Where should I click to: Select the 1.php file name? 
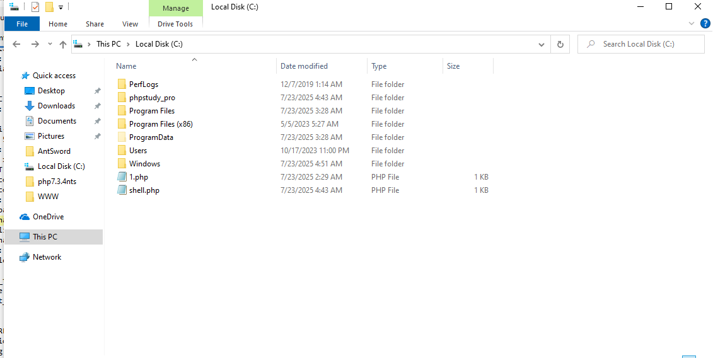(x=138, y=177)
